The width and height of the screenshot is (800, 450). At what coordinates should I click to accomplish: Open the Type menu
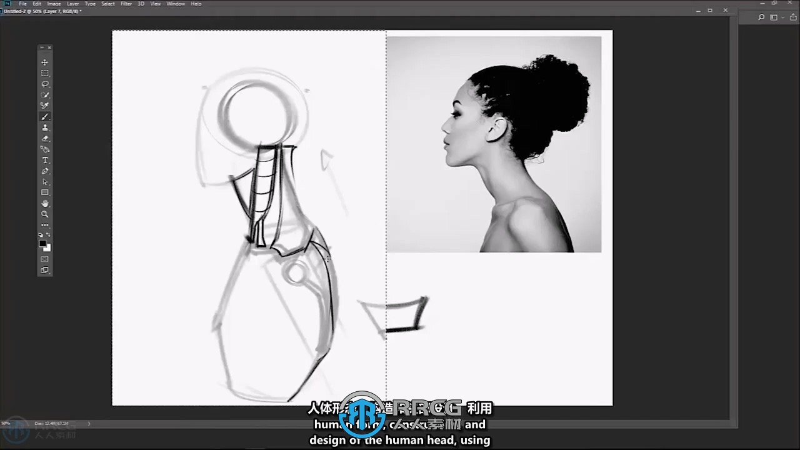click(91, 4)
